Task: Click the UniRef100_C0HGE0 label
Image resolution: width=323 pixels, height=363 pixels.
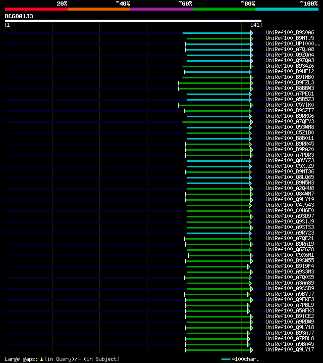Action: click(x=290, y=210)
